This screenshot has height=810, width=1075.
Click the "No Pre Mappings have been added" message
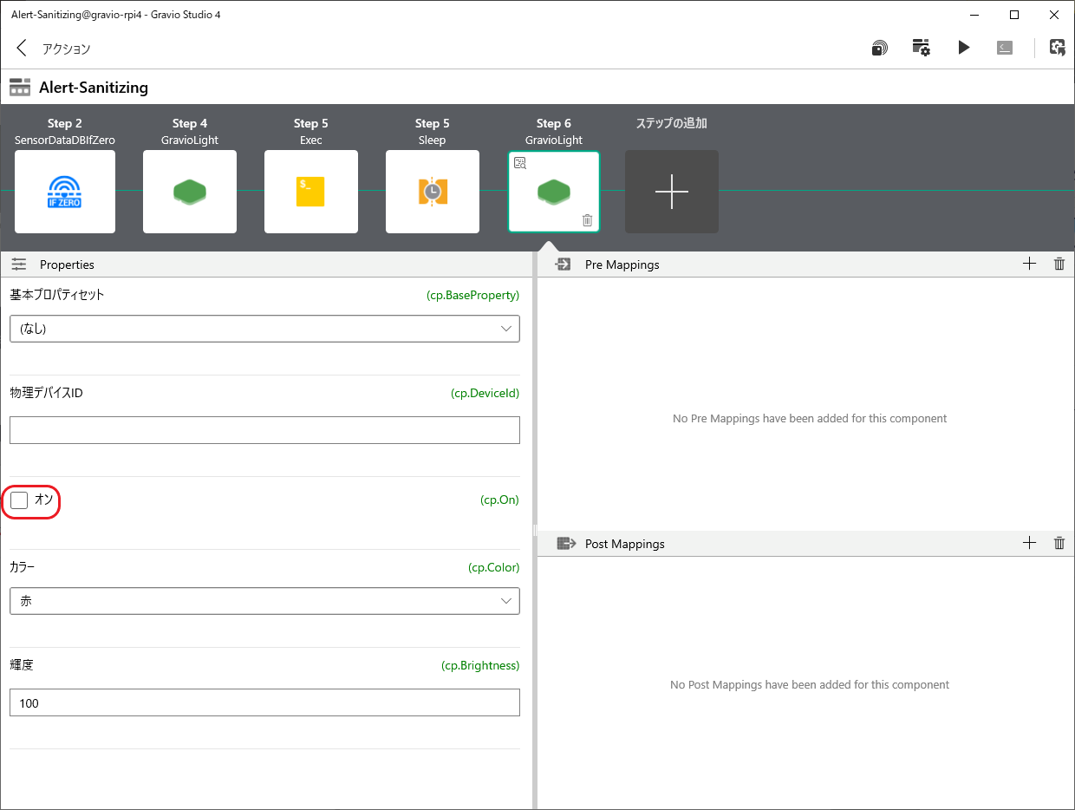810,418
